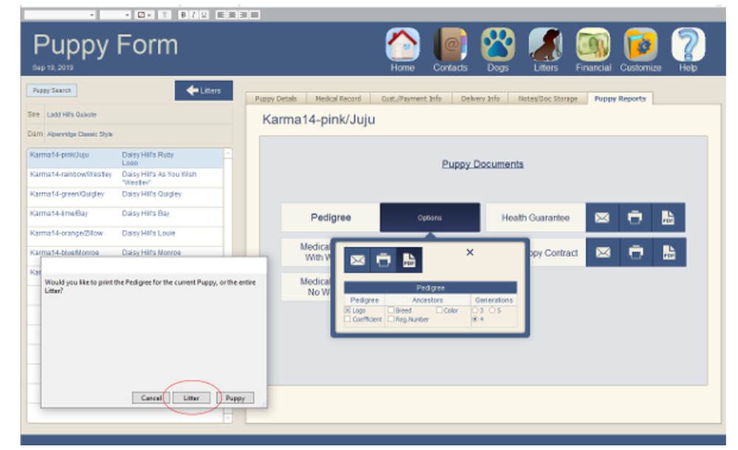738x450 pixels.
Task: Check the Breed option under Ancestors
Action: pyautogui.click(x=391, y=311)
